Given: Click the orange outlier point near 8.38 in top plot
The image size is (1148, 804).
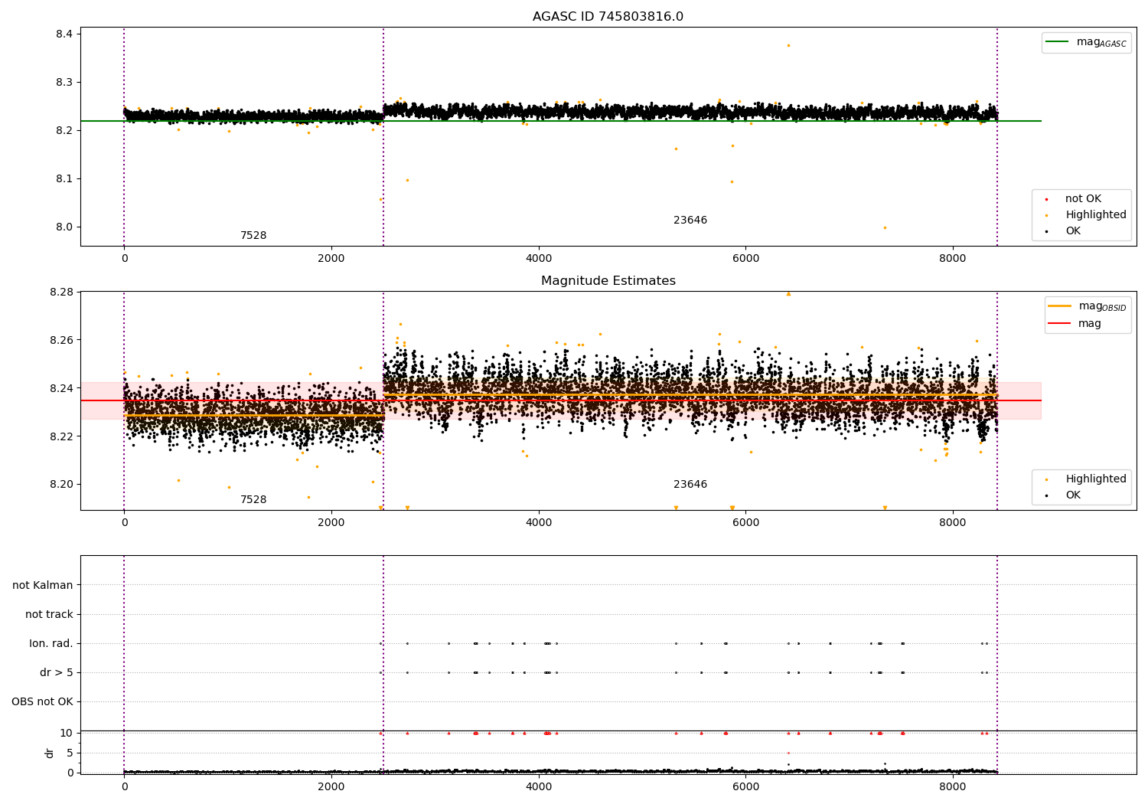Looking at the screenshot, I should point(788,45).
